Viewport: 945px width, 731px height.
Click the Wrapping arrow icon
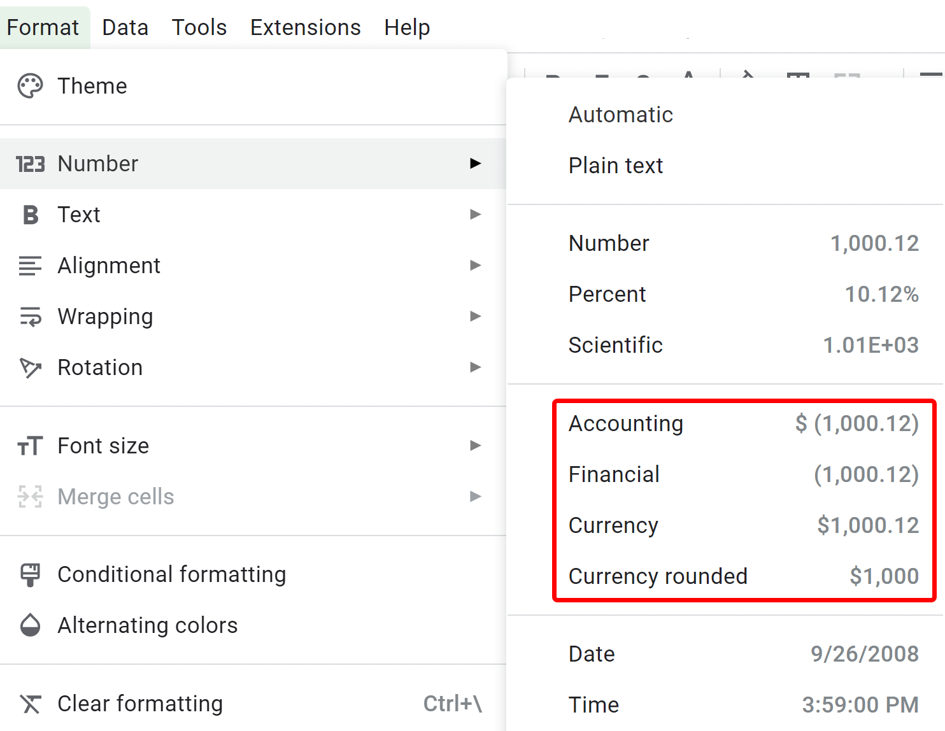coord(31,316)
